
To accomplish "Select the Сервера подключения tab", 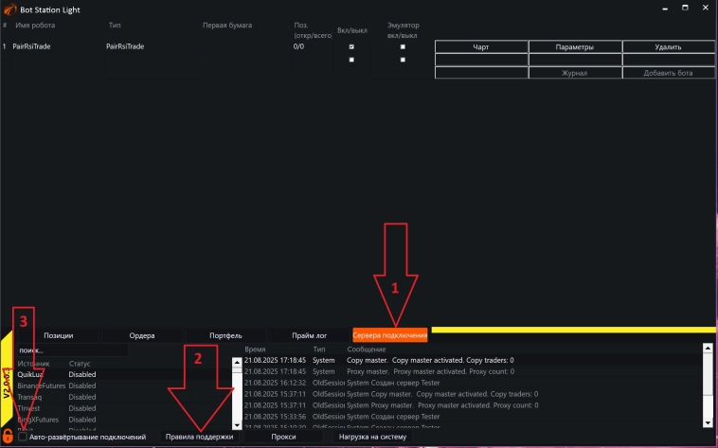I will [389, 334].
